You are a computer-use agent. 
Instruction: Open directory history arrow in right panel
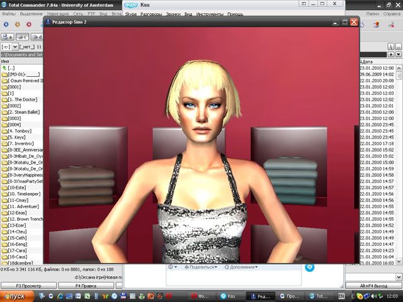click(399, 55)
